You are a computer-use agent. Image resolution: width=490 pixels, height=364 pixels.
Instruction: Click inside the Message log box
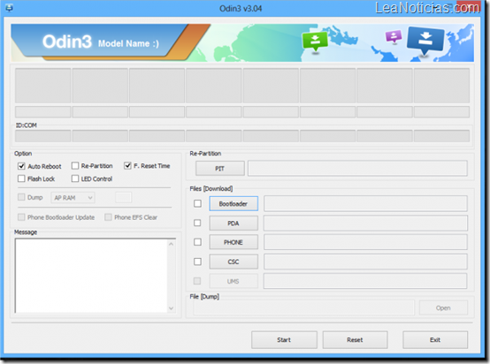click(x=91, y=276)
